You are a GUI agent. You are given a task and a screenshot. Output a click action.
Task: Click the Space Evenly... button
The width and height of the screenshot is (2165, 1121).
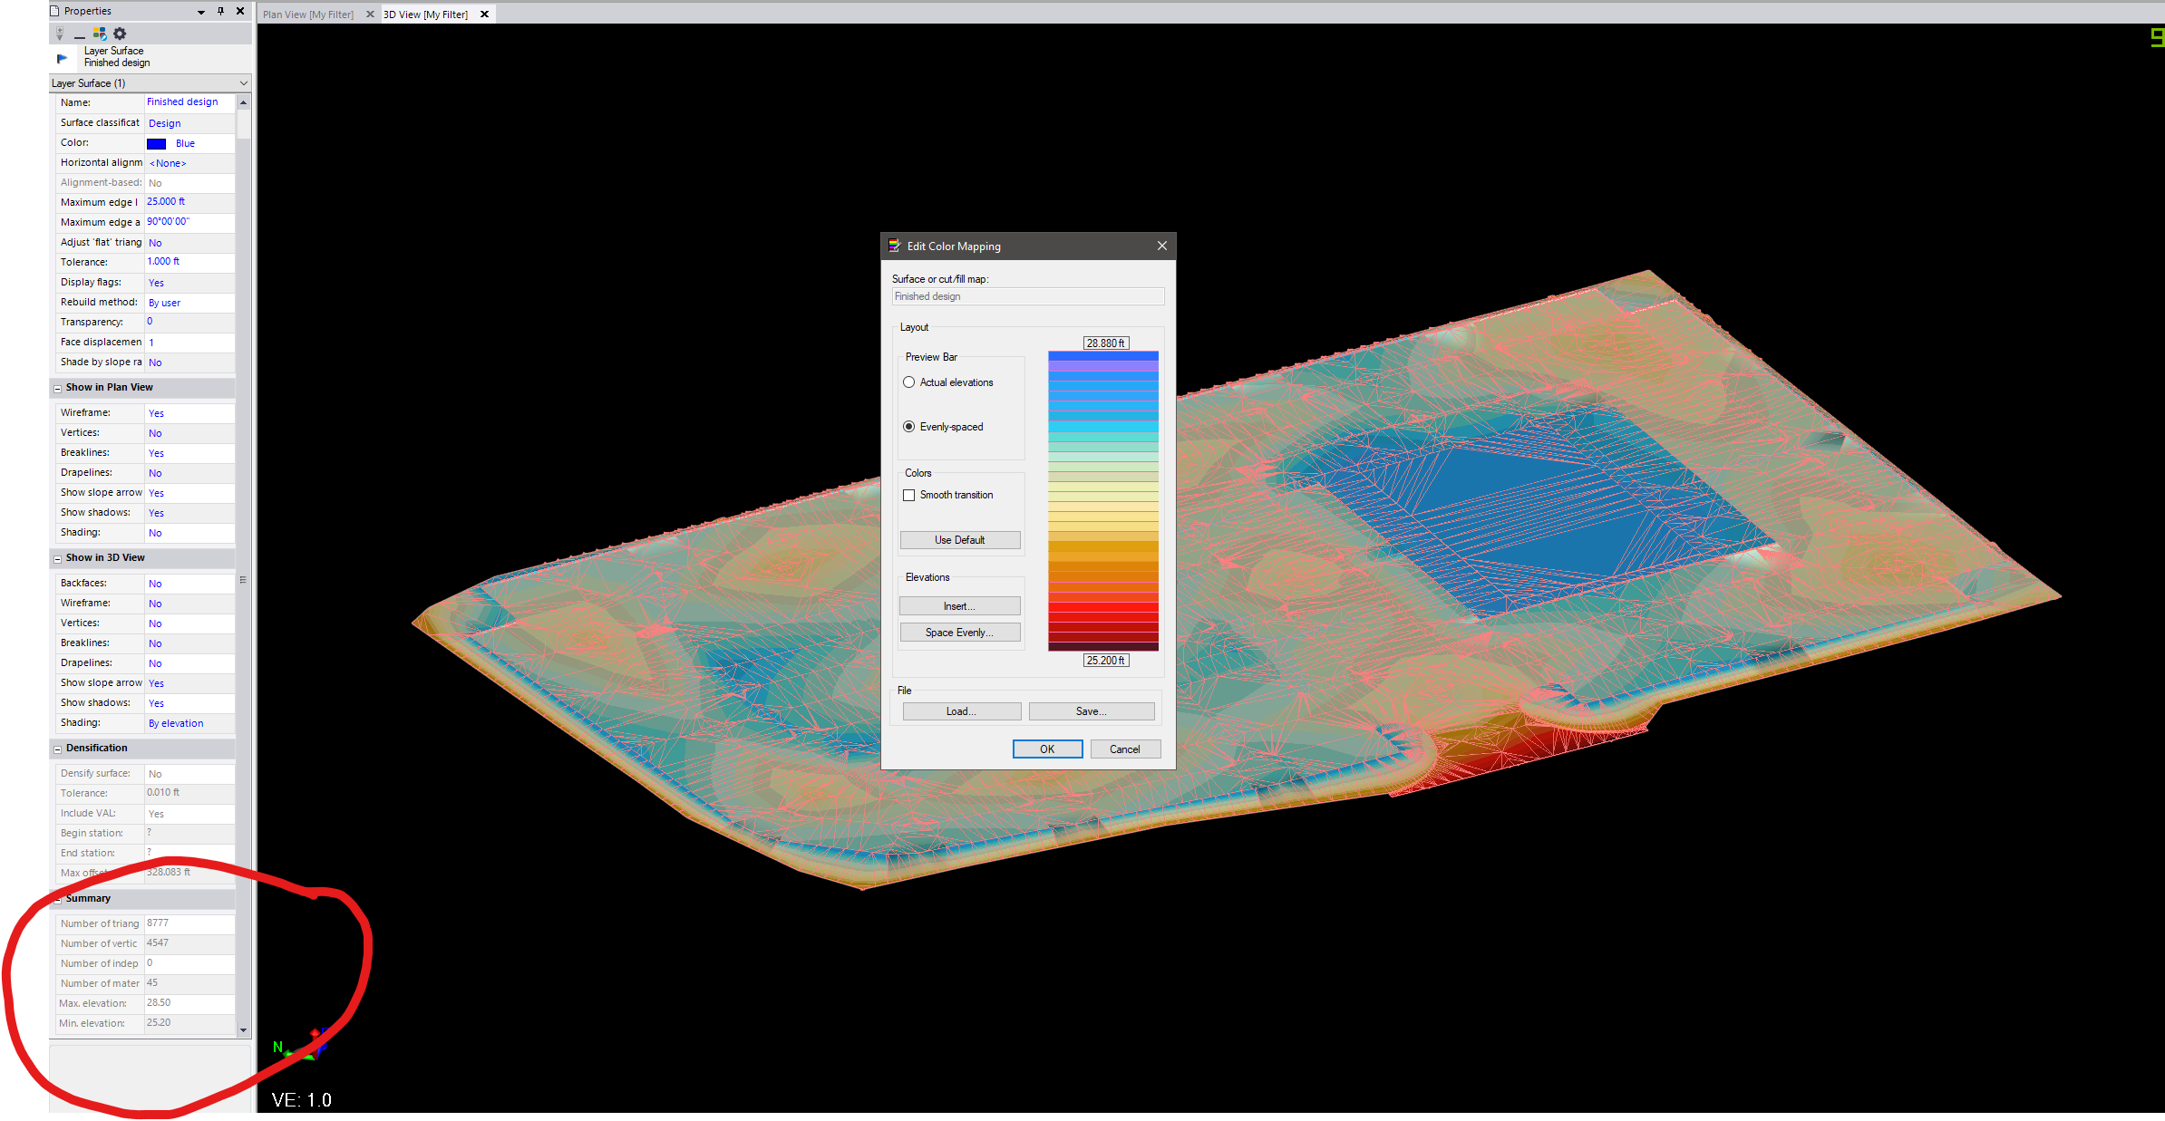point(959,633)
